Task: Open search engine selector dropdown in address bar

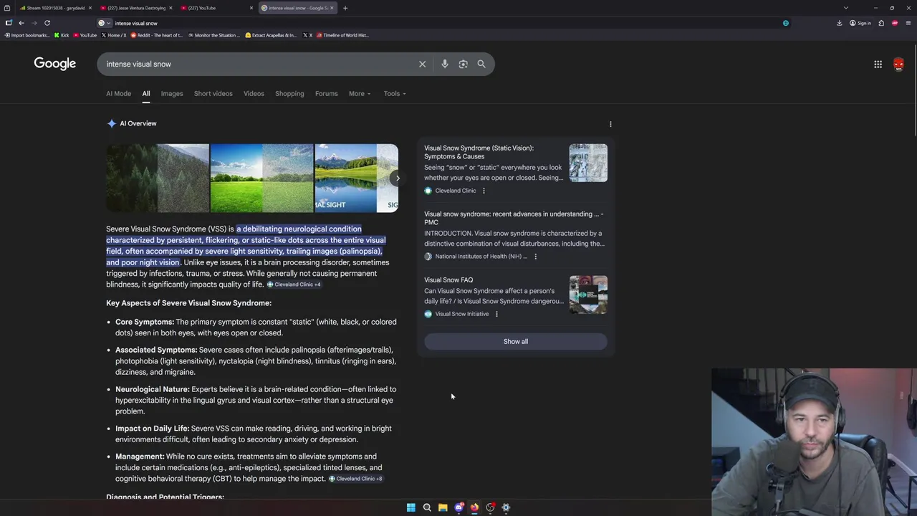Action: [x=104, y=23]
